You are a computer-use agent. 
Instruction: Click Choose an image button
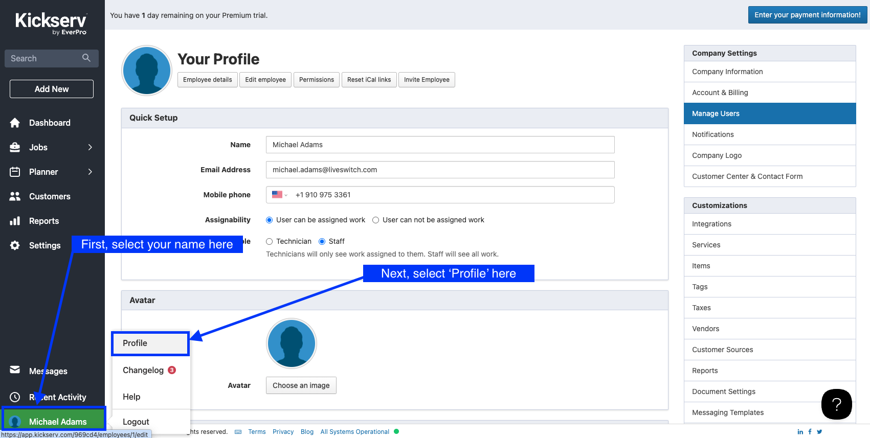point(301,385)
